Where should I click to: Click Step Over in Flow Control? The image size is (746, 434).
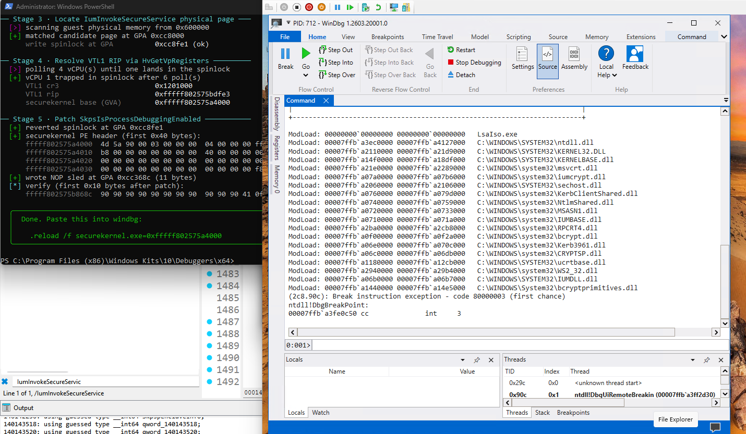336,75
